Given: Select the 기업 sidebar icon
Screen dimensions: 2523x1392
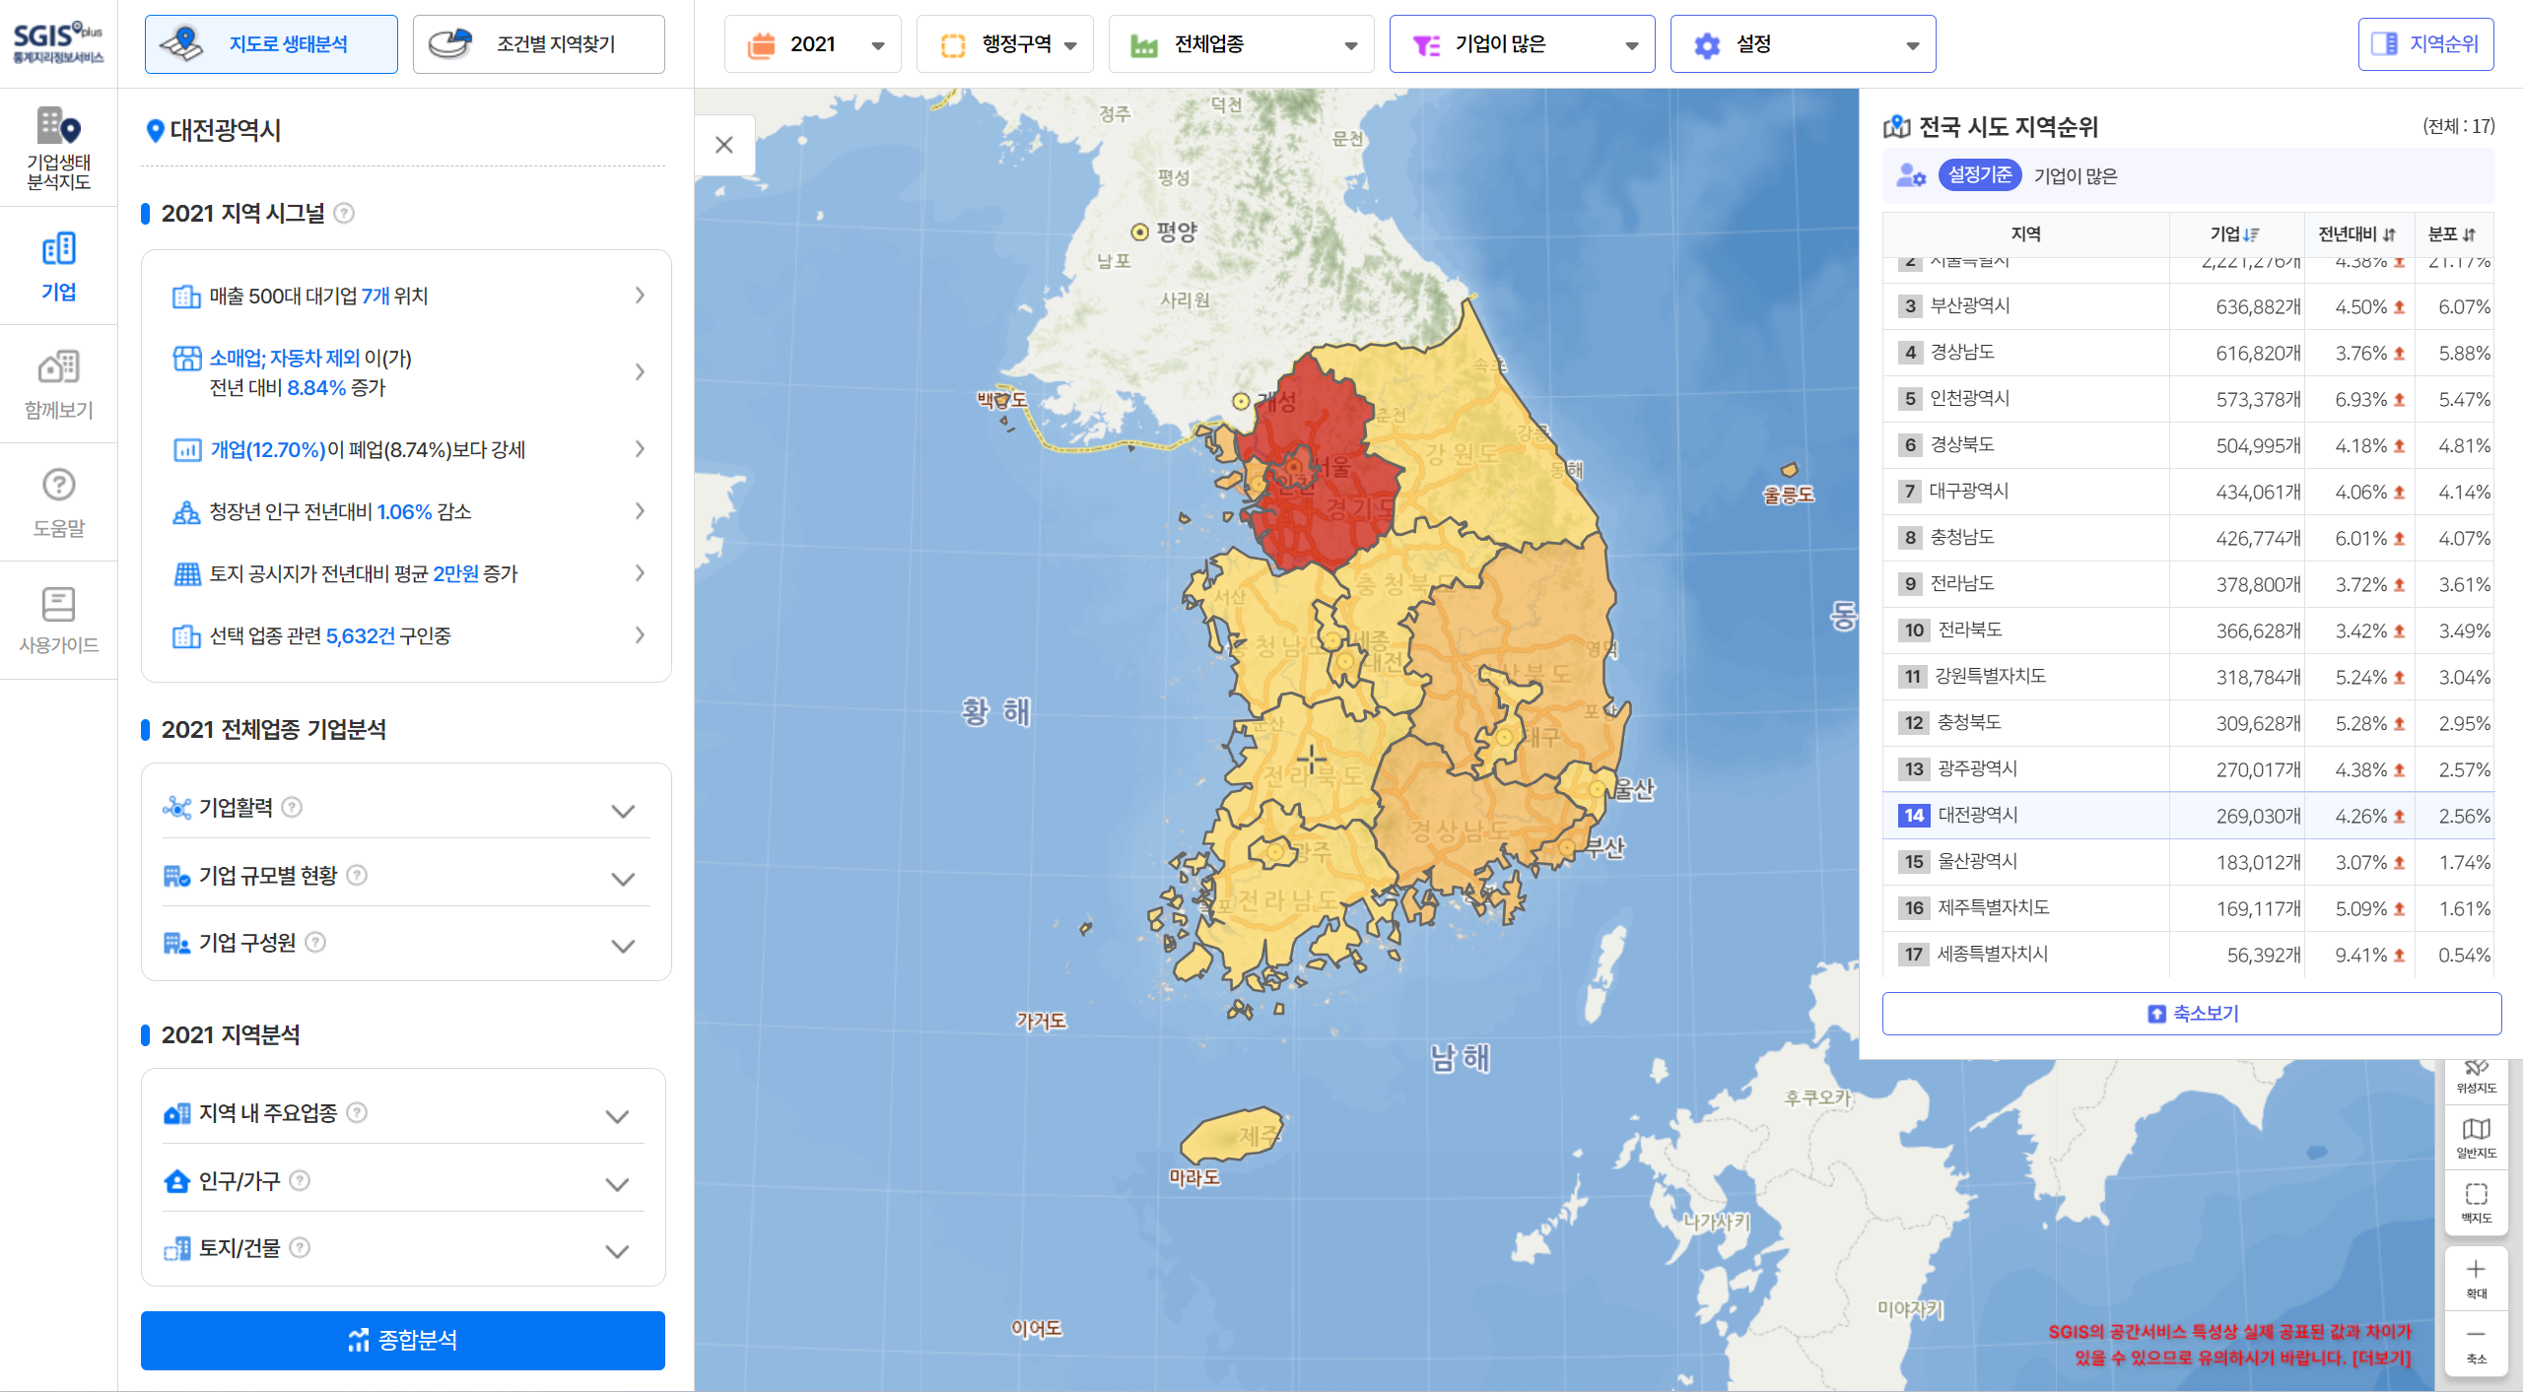Looking at the screenshot, I should click(59, 266).
